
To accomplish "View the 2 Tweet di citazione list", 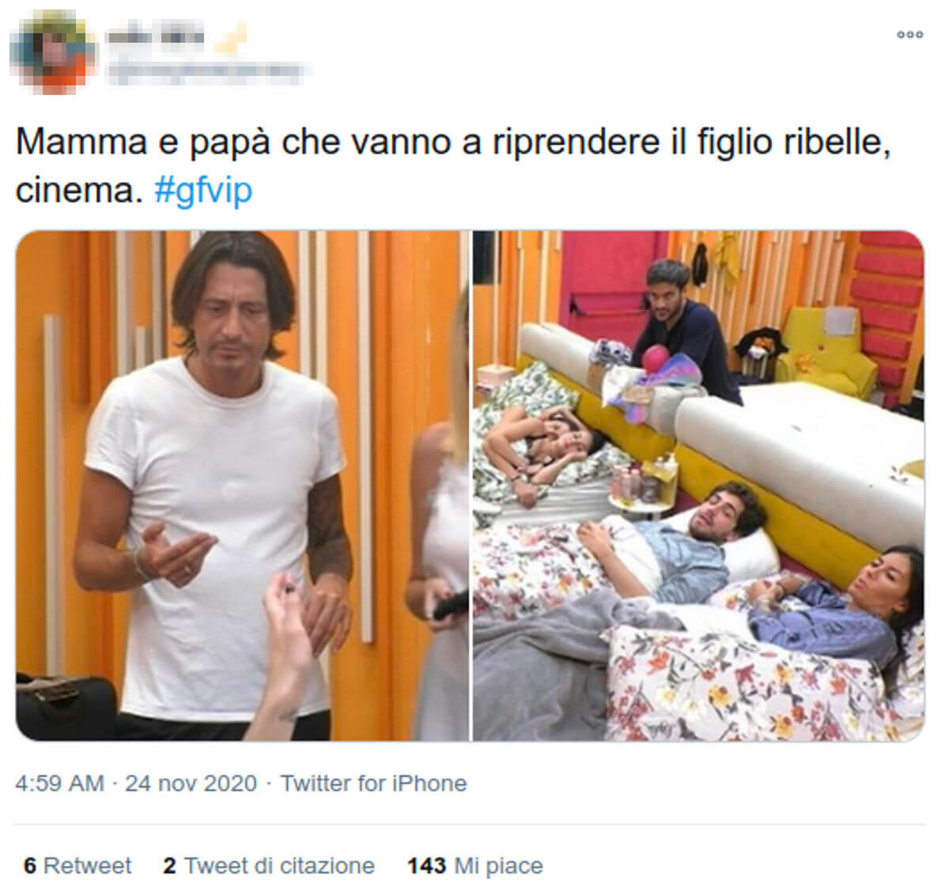I will 269,866.
